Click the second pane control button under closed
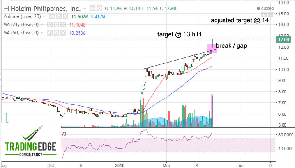The image size is (295, 168). point(270,14)
